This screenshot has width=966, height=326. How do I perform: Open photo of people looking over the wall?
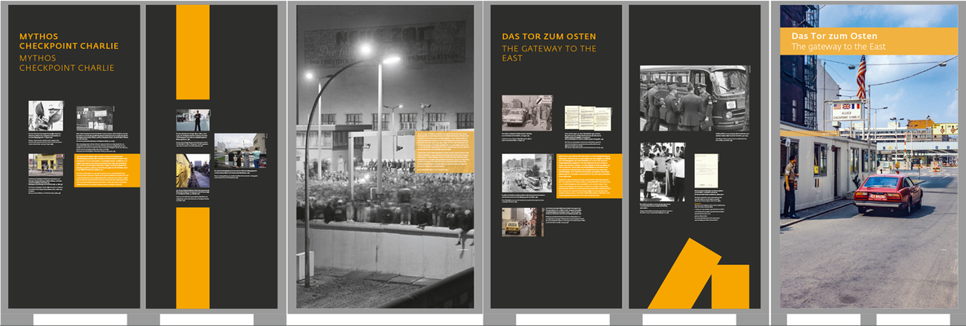[x=240, y=150]
